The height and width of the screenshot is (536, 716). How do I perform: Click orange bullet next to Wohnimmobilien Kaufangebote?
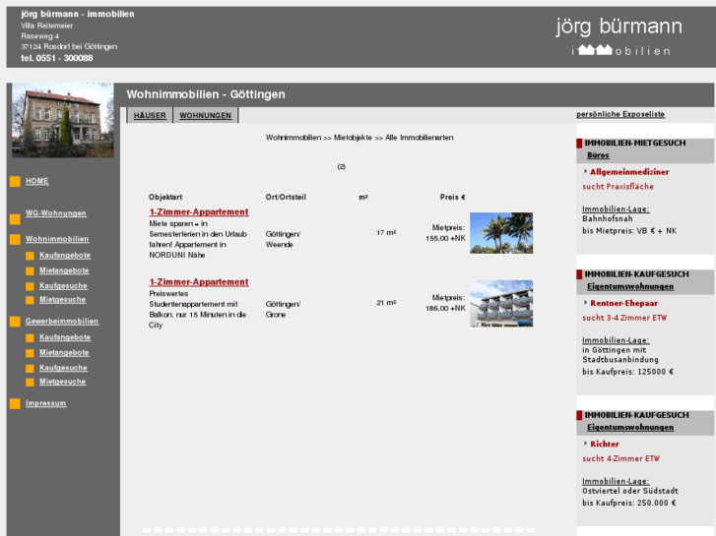click(31, 256)
